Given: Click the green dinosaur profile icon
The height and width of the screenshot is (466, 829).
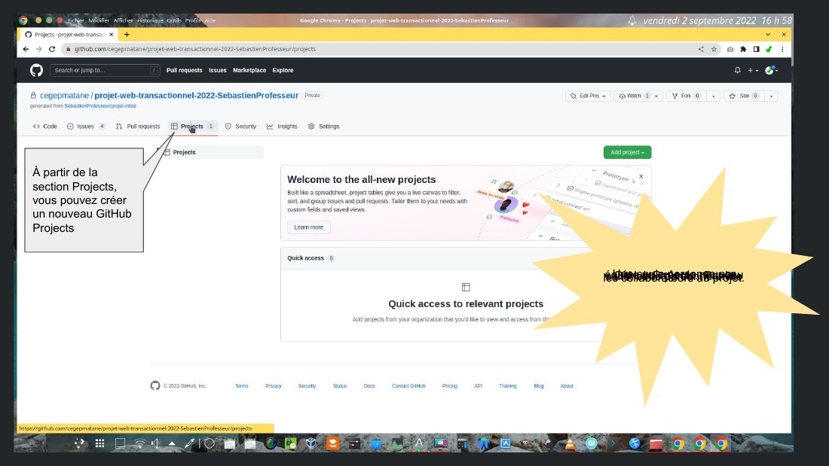Looking at the screenshot, I should point(769,49).
